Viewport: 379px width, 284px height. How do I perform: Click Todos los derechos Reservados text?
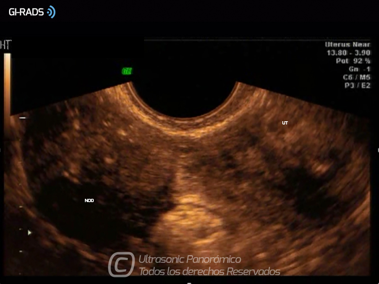click(x=209, y=272)
